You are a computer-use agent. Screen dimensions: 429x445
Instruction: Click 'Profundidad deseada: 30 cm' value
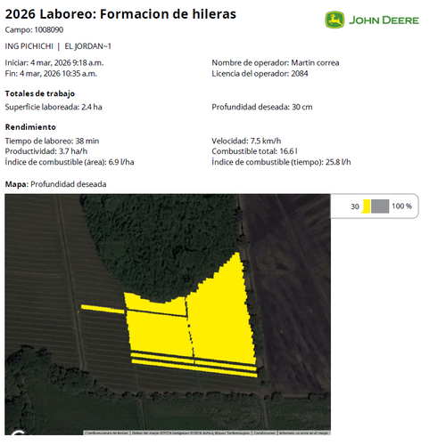[x=262, y=107]
